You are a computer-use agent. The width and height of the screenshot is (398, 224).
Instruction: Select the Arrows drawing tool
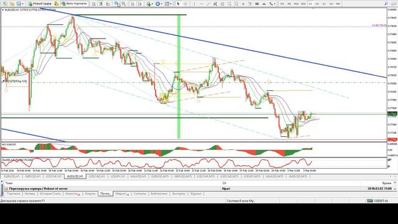click(271, 4)
